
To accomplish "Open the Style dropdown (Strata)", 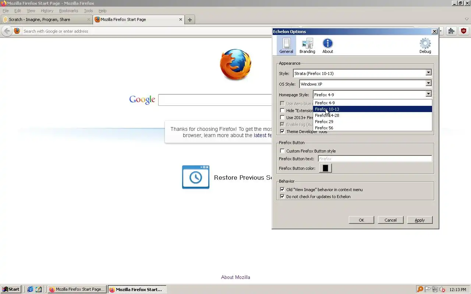I will tap(362, 73).
